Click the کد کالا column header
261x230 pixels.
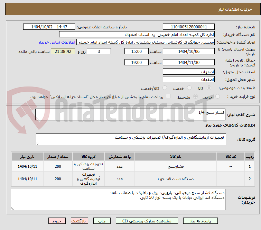click(231, 157)
